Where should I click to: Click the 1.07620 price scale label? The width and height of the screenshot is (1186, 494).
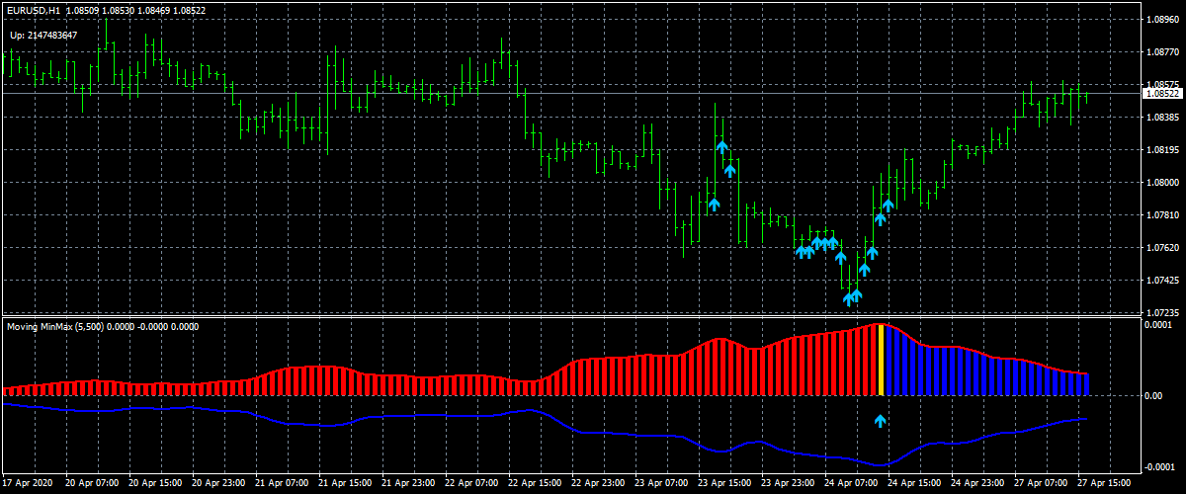pyautogui.click(x=1162, y=247)
